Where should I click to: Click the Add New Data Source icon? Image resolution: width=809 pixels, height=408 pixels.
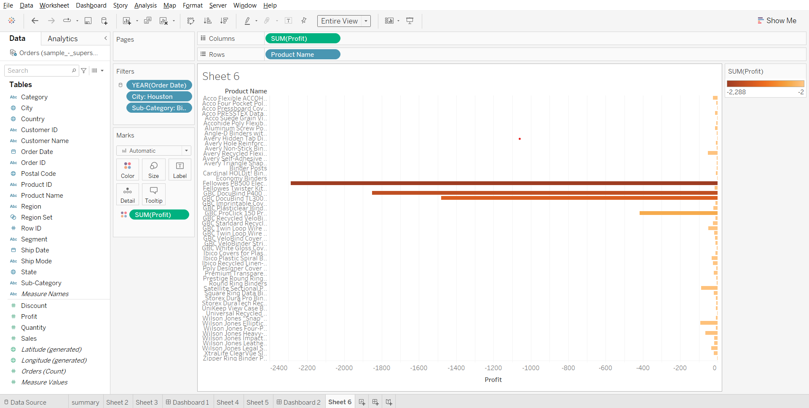pyautogui.click(x=104, y=21)
